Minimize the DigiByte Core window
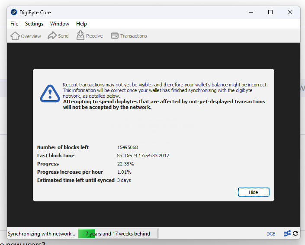 251,12
